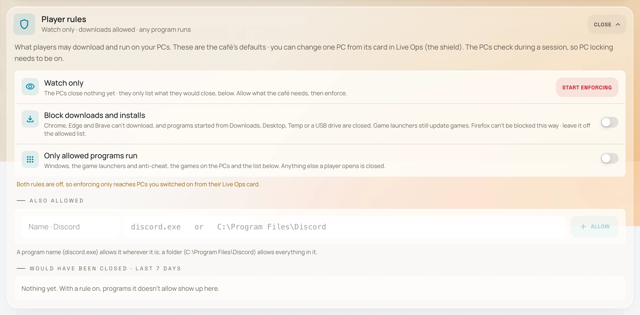Toggle Block downloads and installs switch
640x315 pixels.
click(x=609, y=122)
